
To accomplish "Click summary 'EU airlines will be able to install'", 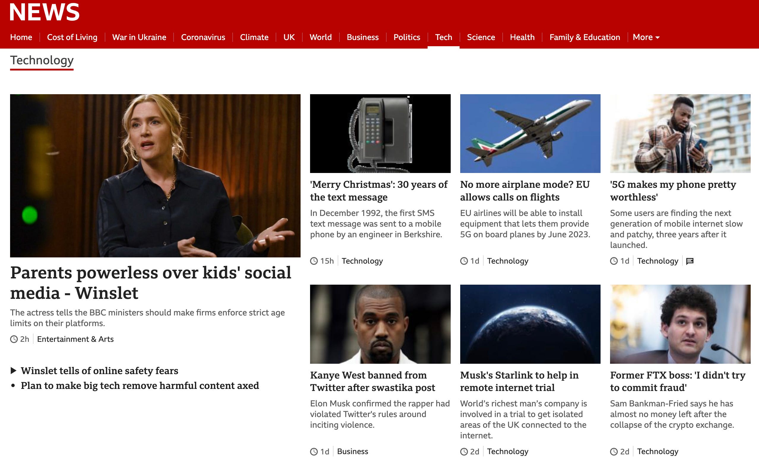I will [525, 224].
